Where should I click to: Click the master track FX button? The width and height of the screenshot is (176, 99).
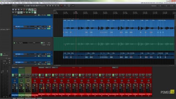pyautogui.click(x=1, y=55)
